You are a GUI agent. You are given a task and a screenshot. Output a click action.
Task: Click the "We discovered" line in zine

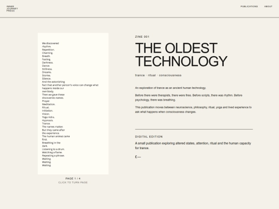(x=50, y=43)
